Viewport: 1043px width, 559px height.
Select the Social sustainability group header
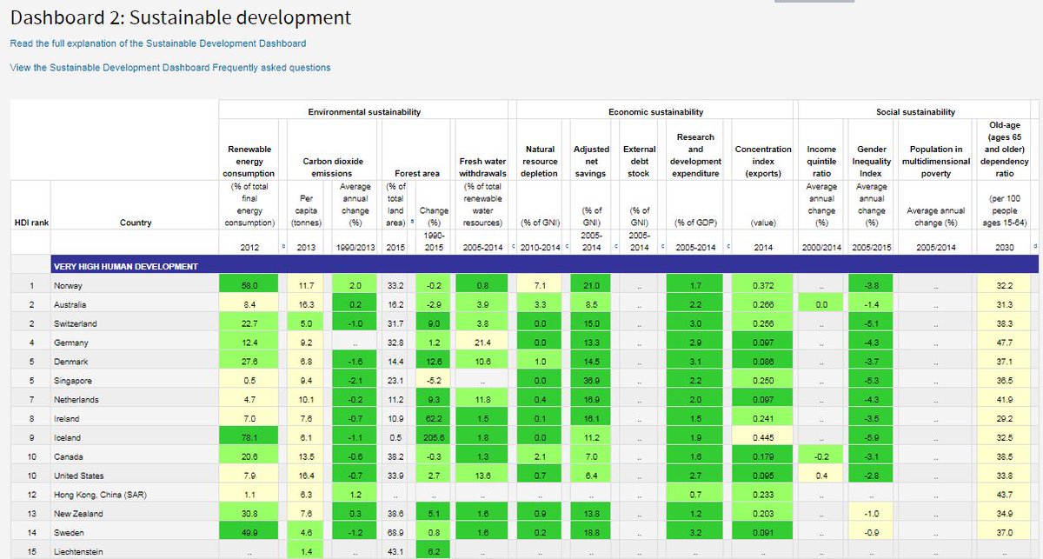[x=915, y=112]
